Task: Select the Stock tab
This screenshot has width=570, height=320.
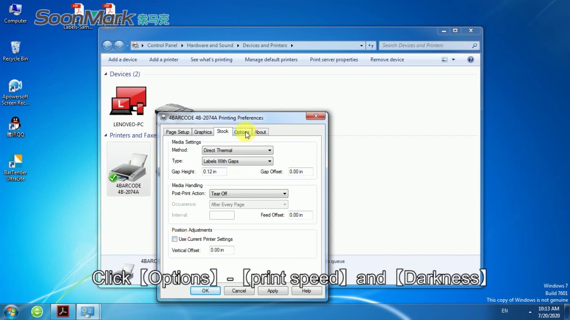Action: pyautogui.click(x=223, y=132)
